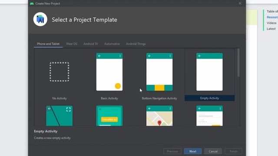Select the Interstitial Ad activity thumbnail
Screen dimensions: 278x156
pos(109,116)
